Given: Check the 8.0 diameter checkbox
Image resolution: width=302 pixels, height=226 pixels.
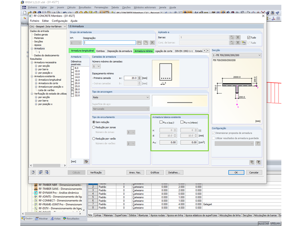Looking at the screenshot, I should click(x=72, y=68).
